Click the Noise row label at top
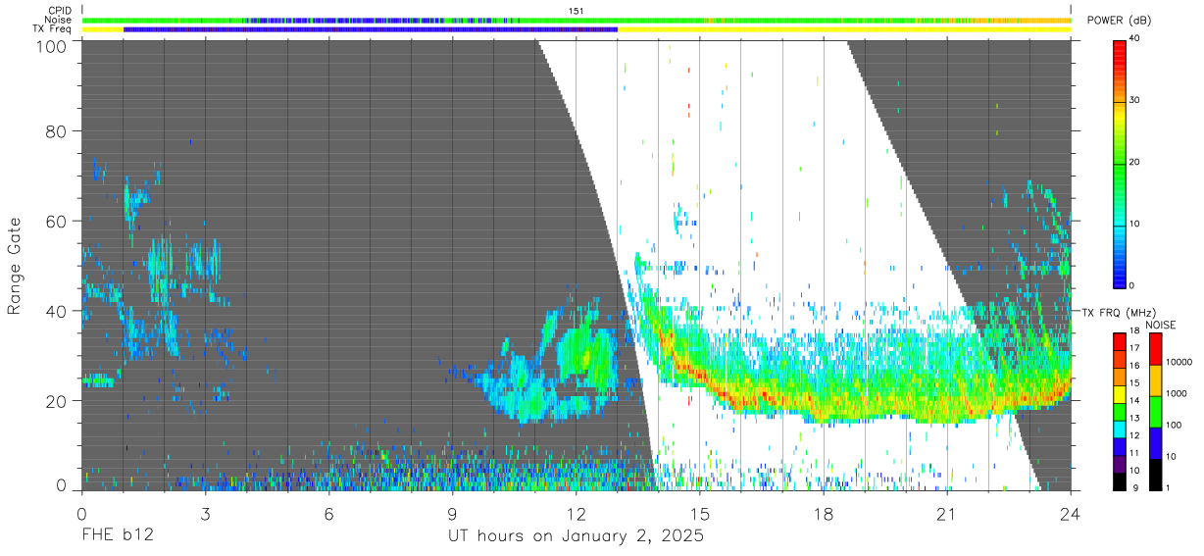The width and height of the screenshot is (1204, 556). click(x=58, y=20)
